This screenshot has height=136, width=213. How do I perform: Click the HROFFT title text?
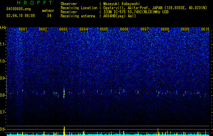click(x=35, y=3)
